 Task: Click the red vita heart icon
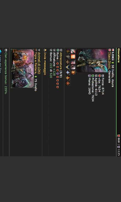tap(99, 76)
